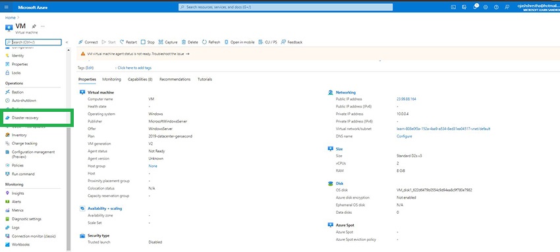Open Directories and subscriptions filter icon

(464, 7)
